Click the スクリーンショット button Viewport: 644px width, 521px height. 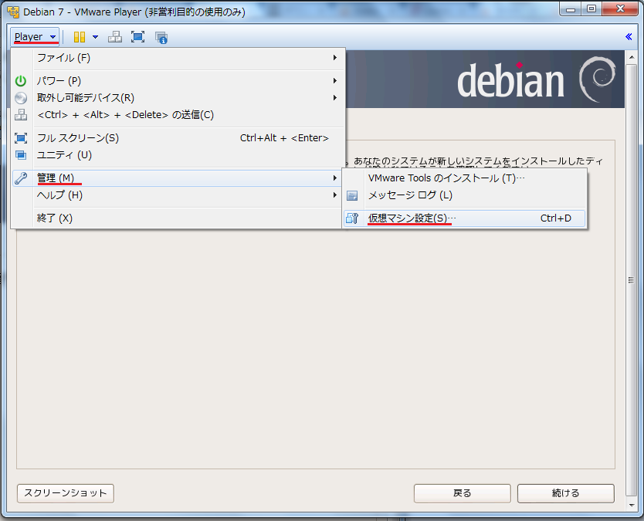(x=66, y=493)
